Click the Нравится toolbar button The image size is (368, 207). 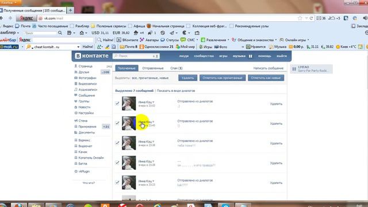pyautogui.click(x=256, y=47)
